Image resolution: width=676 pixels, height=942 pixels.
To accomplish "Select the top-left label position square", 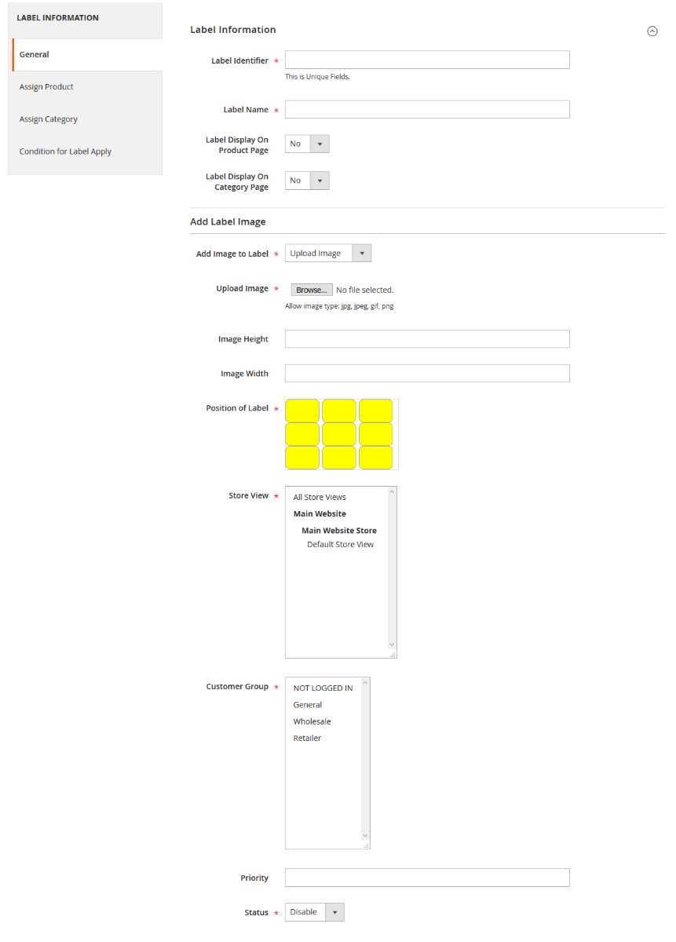I will click(302, 411).
